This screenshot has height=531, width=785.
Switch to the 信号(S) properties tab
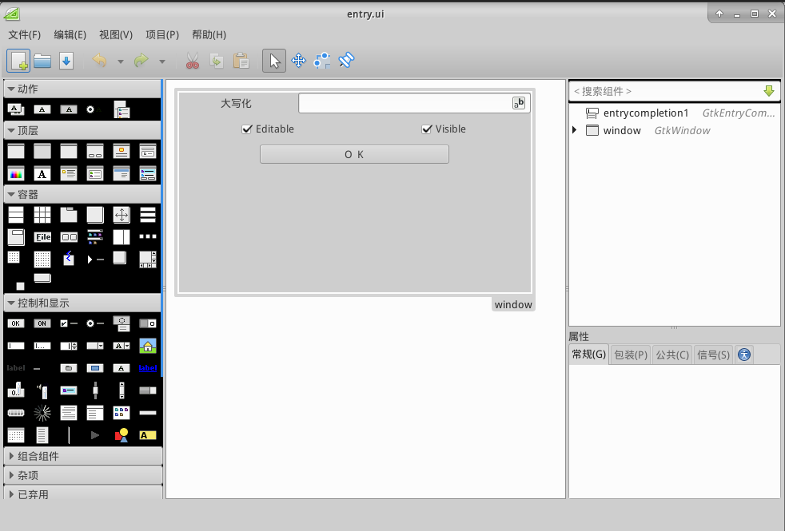point(713,355)
